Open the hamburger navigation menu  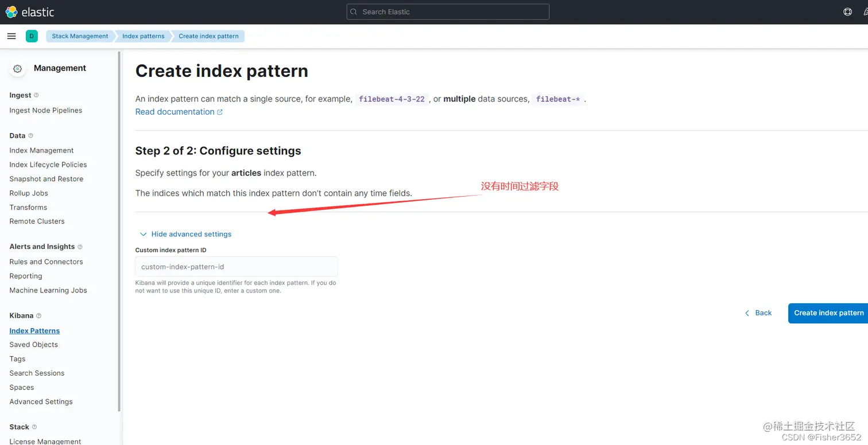[x=11, y=36]
